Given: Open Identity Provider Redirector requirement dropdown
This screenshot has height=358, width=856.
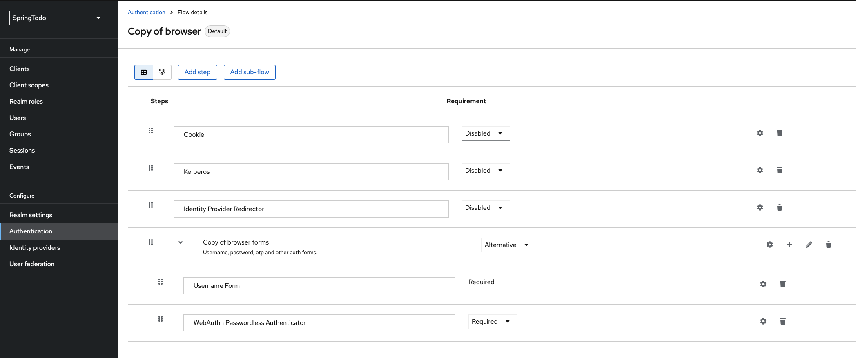Looking at the screenshot, I should [486, 208].
